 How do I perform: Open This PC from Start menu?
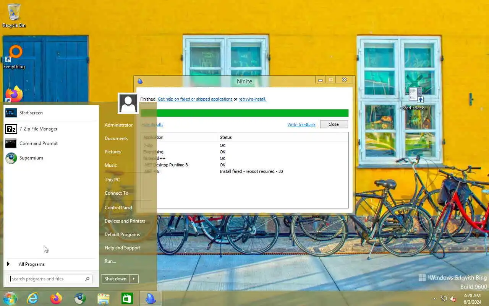pyautogui.click(x=112, y=180)
